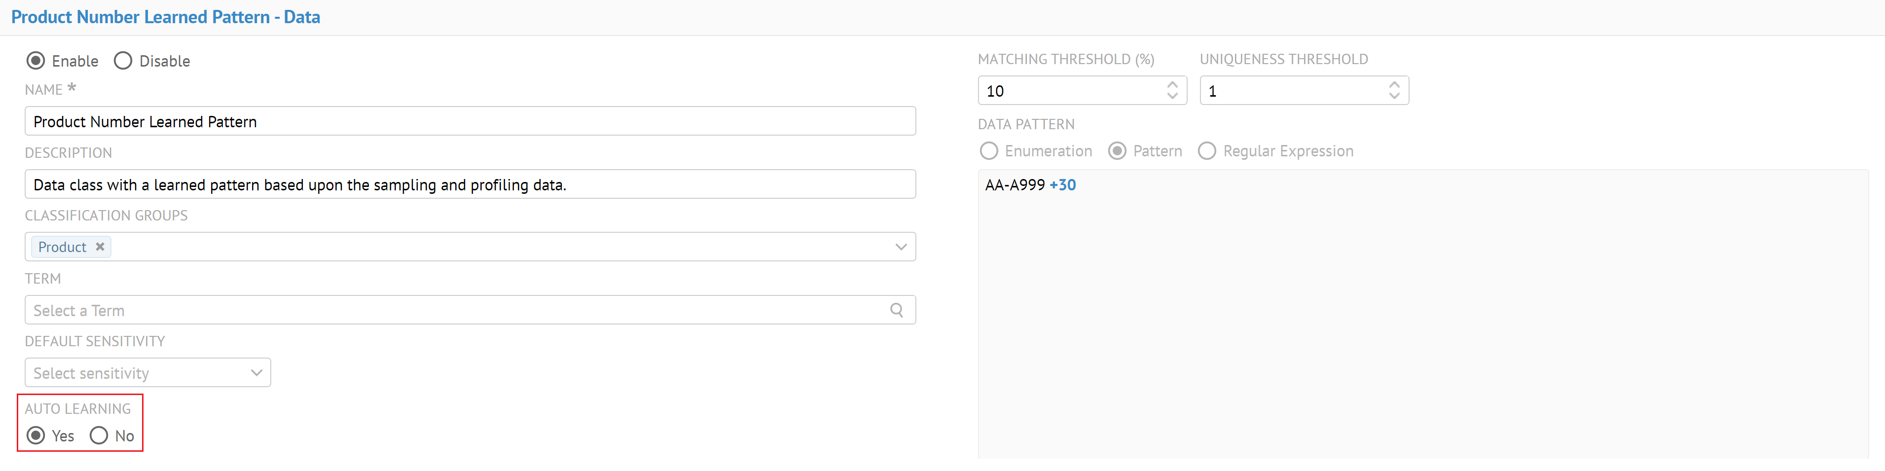The image size is (1885, 471).
Task: Decrease the Uniqueness Threshold value
Action: click(x=1394, y=96)
